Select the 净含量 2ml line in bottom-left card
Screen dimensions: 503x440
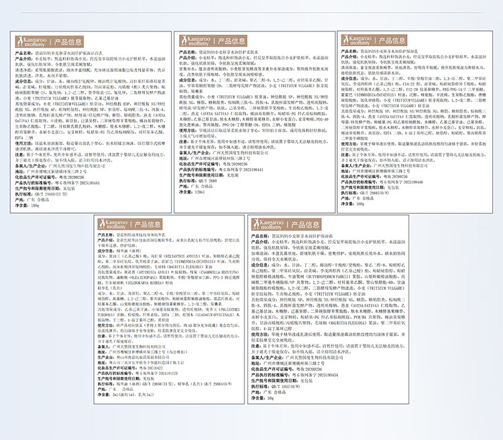point(125,394)
